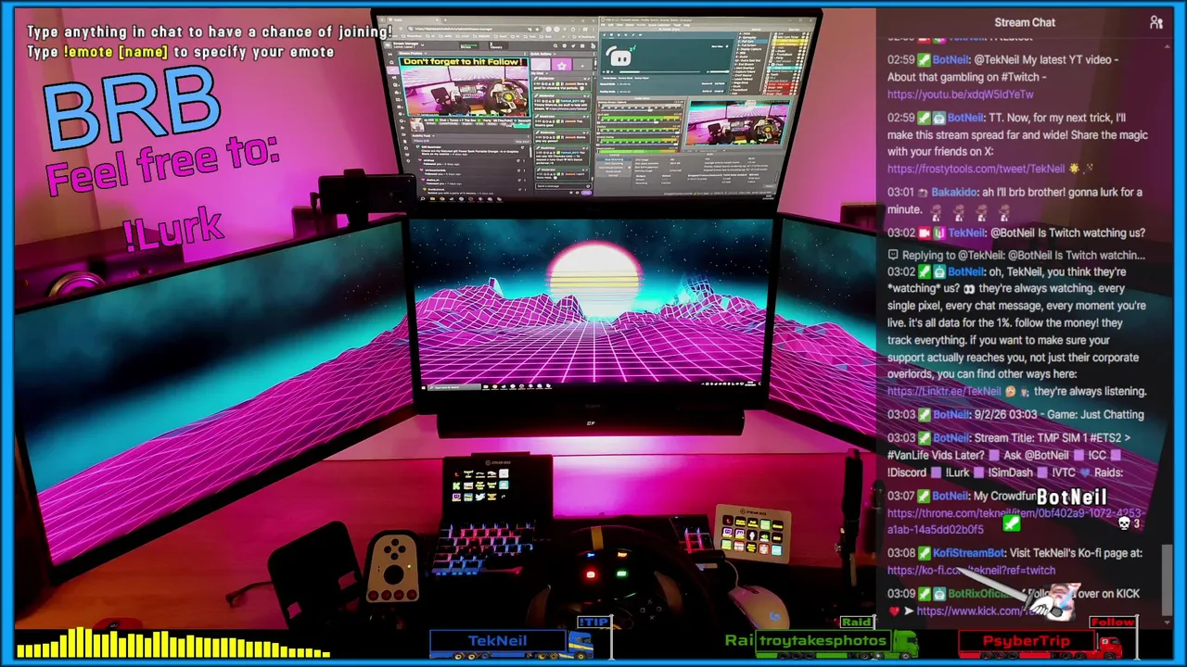The width and height of the screenshot is (1187, 667).
Task: Click moderator badge on 03:02 BotNeil reply
Action: tap(924, 272)
